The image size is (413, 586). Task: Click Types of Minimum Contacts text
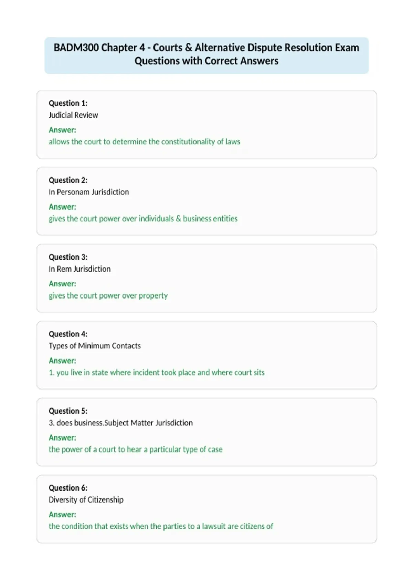click(95, 346)
